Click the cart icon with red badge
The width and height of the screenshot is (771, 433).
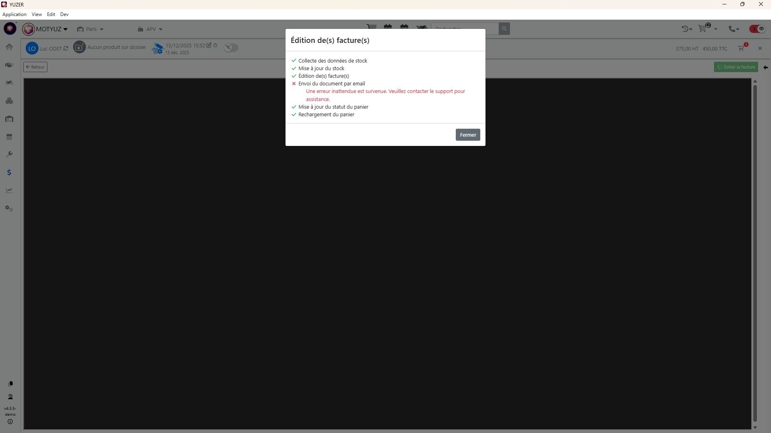[x=741, y=48]
